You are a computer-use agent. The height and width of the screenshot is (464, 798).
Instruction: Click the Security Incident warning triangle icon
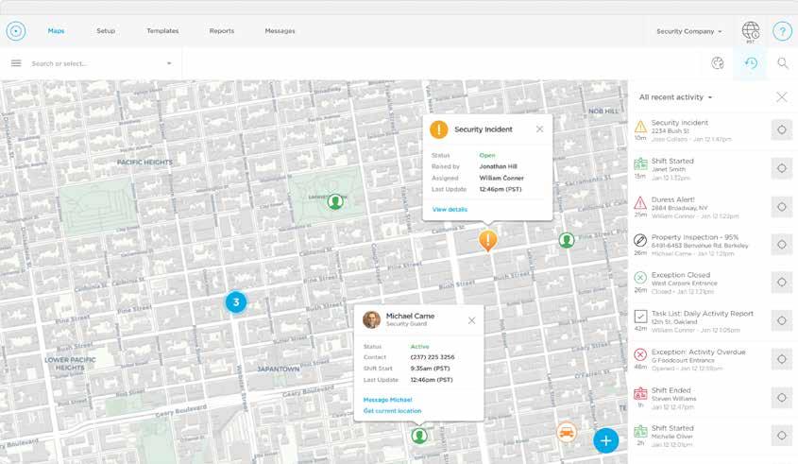(x=640, y=126)
